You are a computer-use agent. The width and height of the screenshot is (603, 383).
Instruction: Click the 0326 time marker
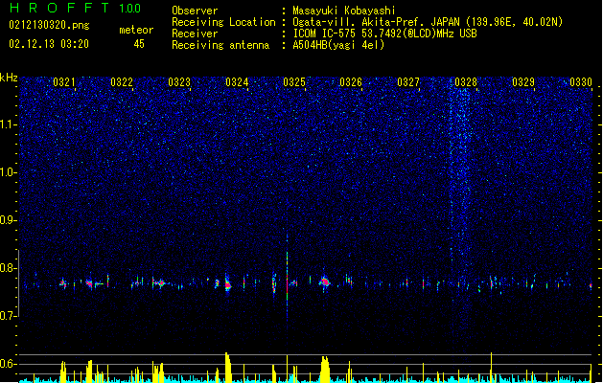pyautogui.click(x=351, y=82)
